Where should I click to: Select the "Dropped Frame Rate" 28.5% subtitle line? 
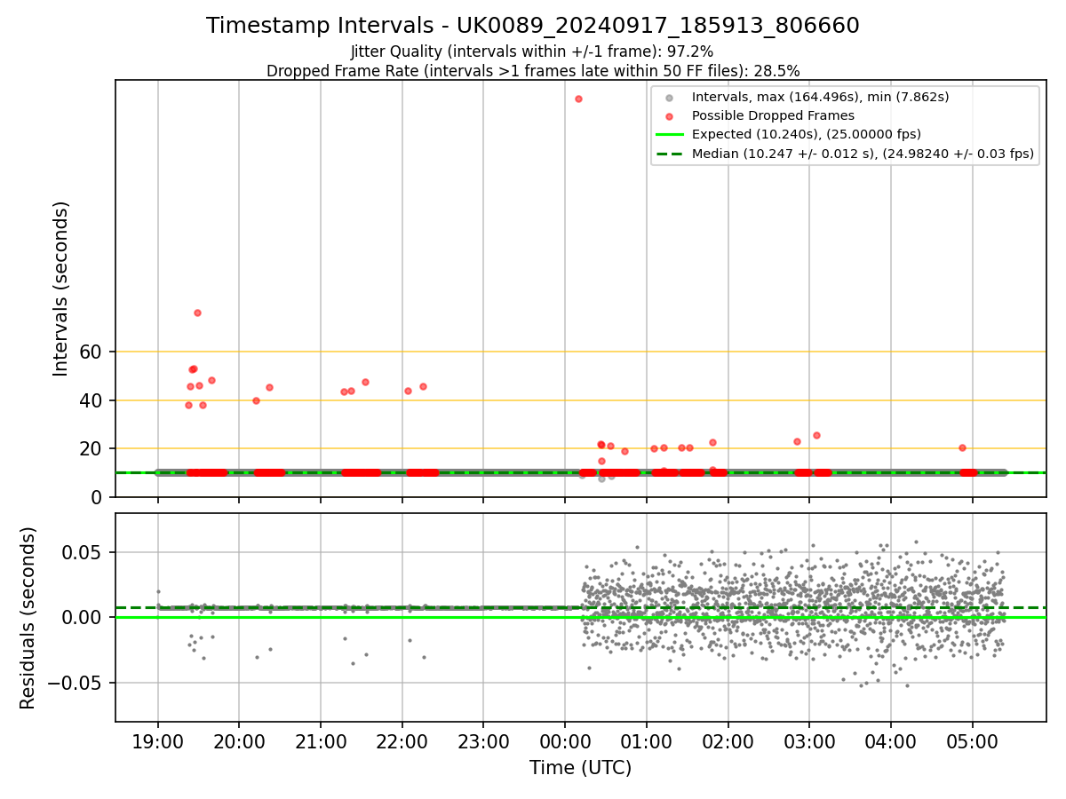tap(533, 71)
